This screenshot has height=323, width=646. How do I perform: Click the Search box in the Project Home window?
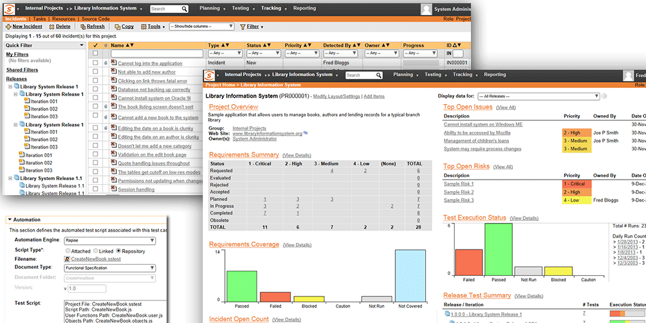[x=364, y=76]
